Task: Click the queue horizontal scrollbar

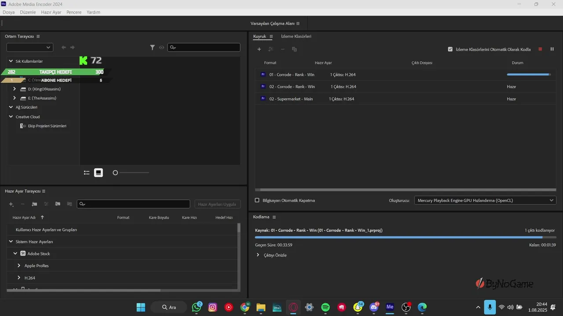Action: pos(405,190)
